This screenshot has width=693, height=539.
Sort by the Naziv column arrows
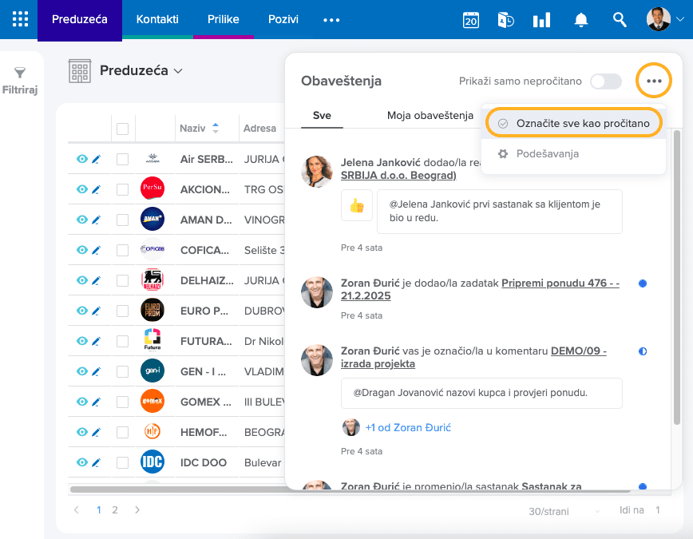(x=216, y=129)
